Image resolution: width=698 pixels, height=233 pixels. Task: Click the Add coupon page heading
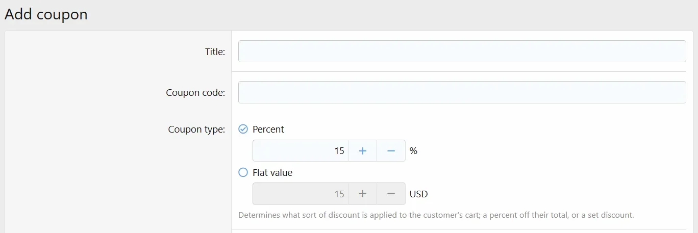[46, 14]
